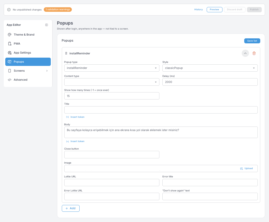Focus the Delay (ms) input field

click(210, 82)
